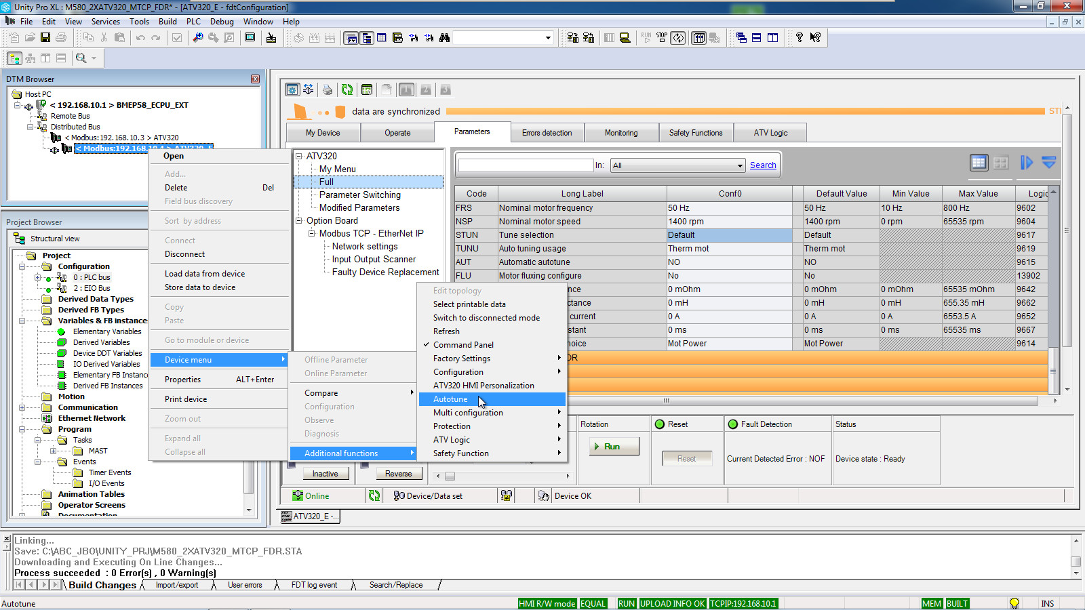Image resolution: width=1085 pixels, height=610 pixels.
Task: Click the Reverse button
Action: [x=398, y=474]
